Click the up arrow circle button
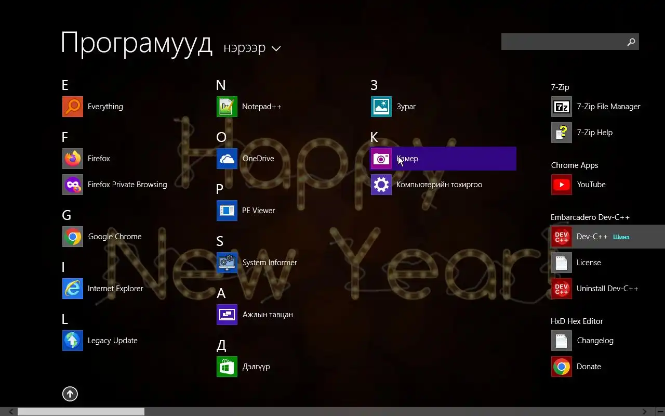The width and height of the screenshot is (665, 416). coord(70,394)
